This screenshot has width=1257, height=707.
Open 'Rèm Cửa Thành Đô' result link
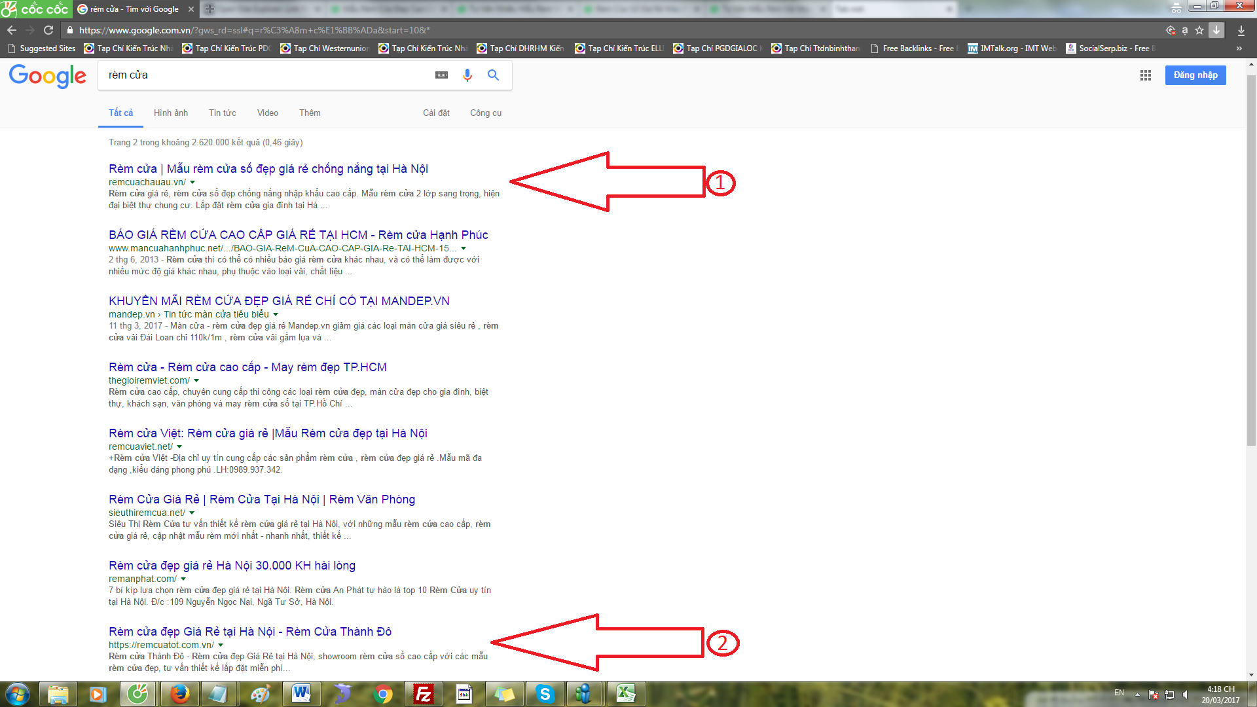point(250,632)
